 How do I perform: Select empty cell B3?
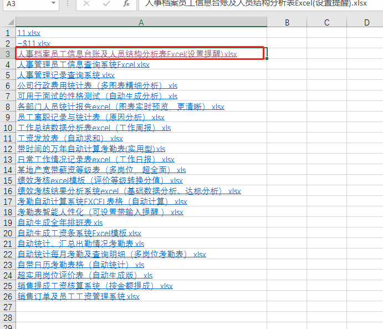[x=287, y=54]
